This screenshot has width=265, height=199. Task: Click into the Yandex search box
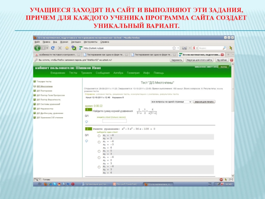[x=210, y=48]
